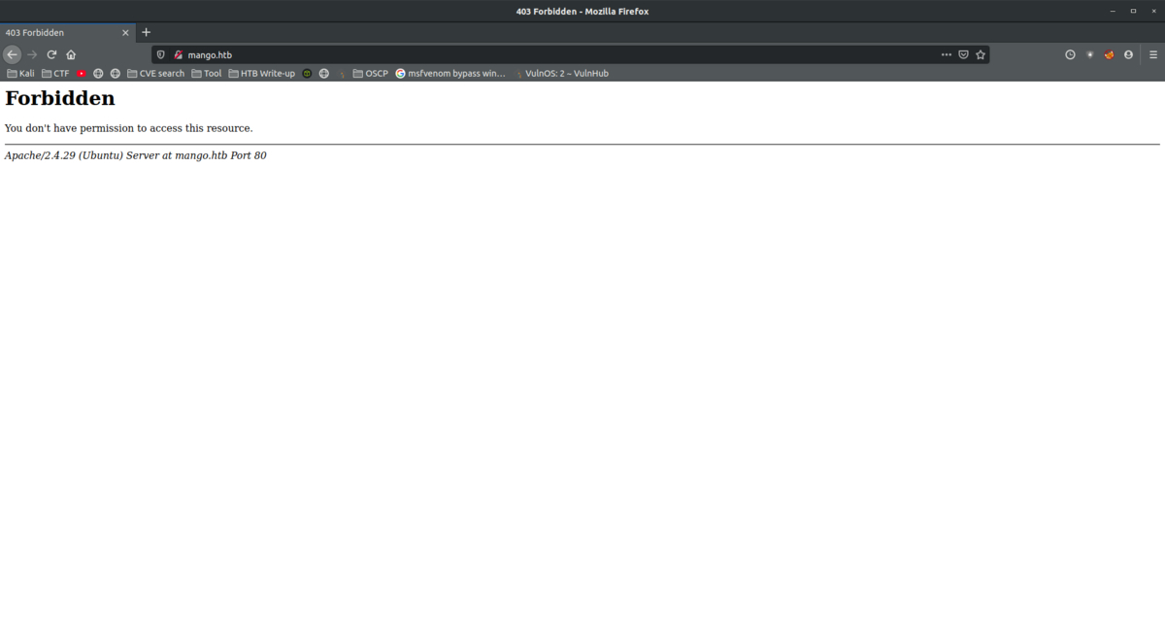Toggle the navigation back arrow
This screenshot has height=639, width=1165.
point(12,54)
